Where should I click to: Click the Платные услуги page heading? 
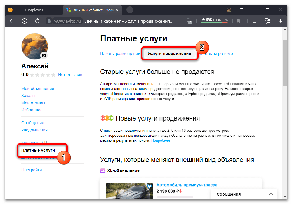[133, 39]
